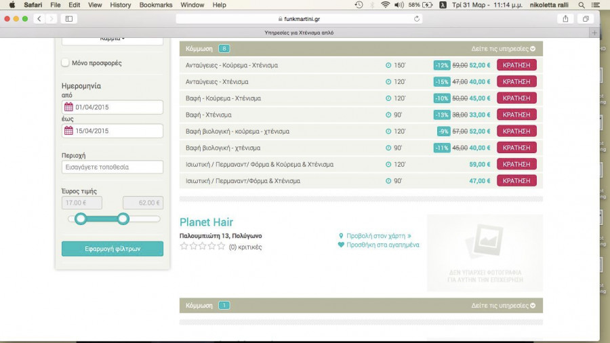The image size is (610, 343).
Task: Click ΚΡΑΤΗΣΗ for Βαφή - Χτένισμα
Action: click(516, 115)
